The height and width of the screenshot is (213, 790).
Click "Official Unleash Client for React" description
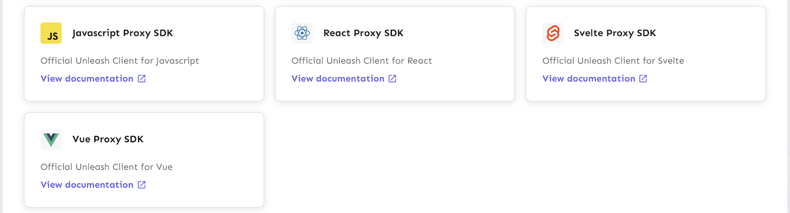[x=361, y=61]
